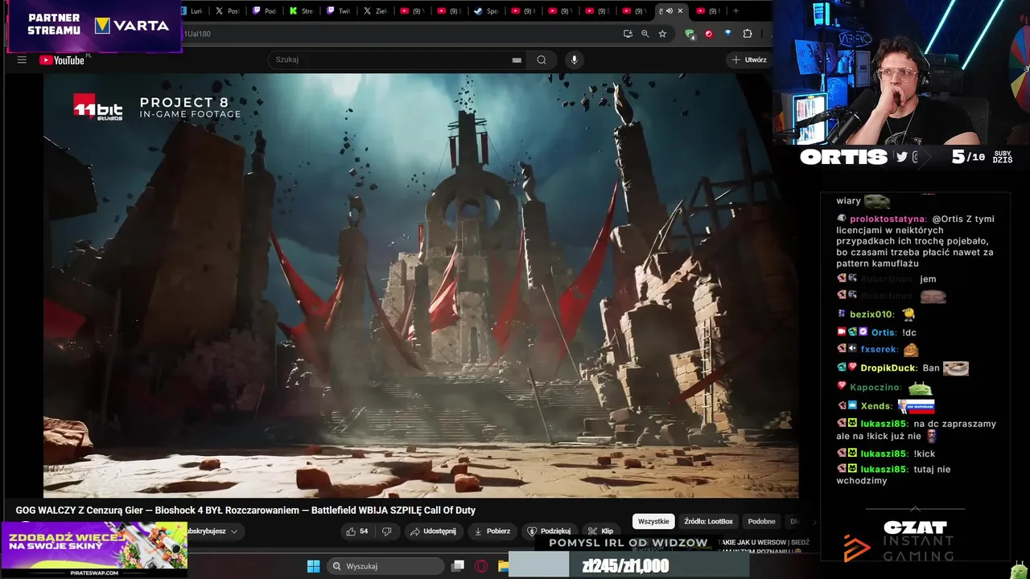Open the on-screen keyboard icon in search
Image resolution: width=1030 pixels, height=579 pixels.
click(517, 60)
